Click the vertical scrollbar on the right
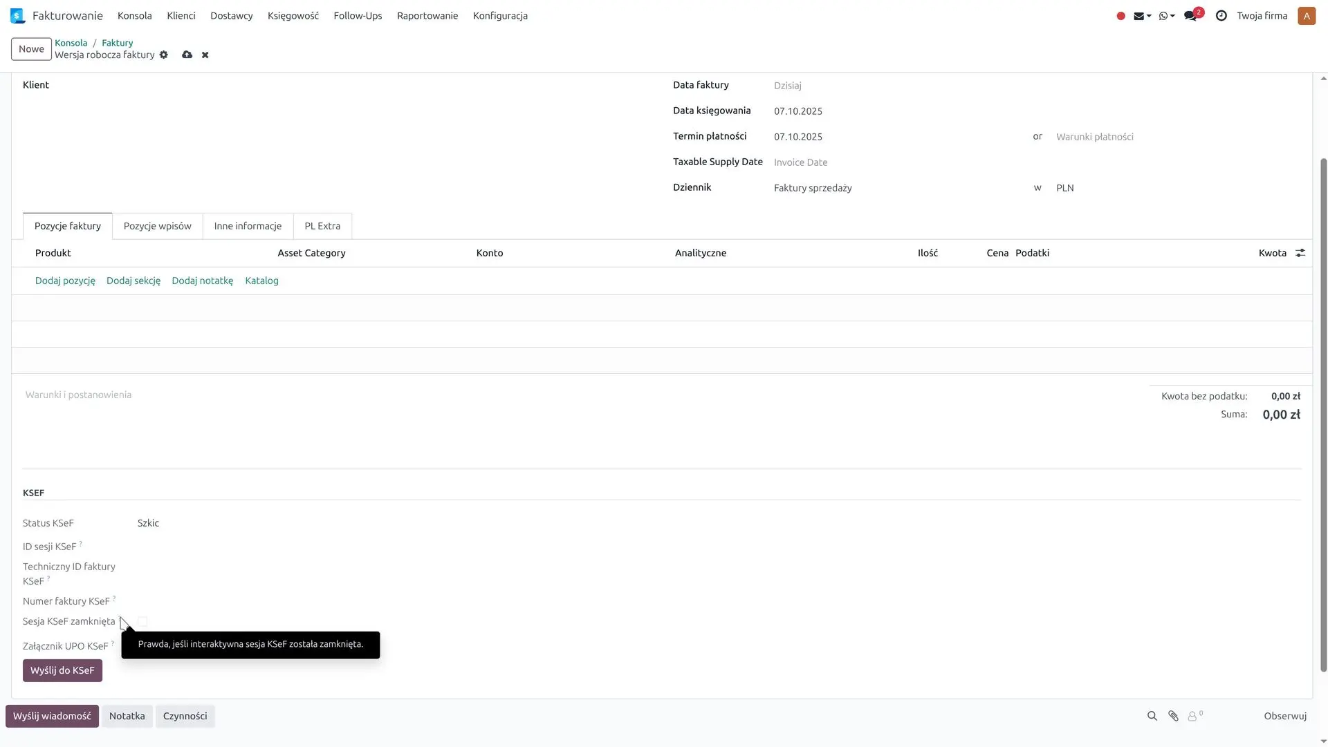The width and height of the screenshot is (1328, 747). [1323, 415]
